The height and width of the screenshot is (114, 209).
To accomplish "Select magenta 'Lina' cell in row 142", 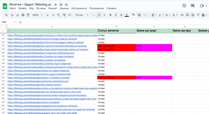I will click(154, 78).
